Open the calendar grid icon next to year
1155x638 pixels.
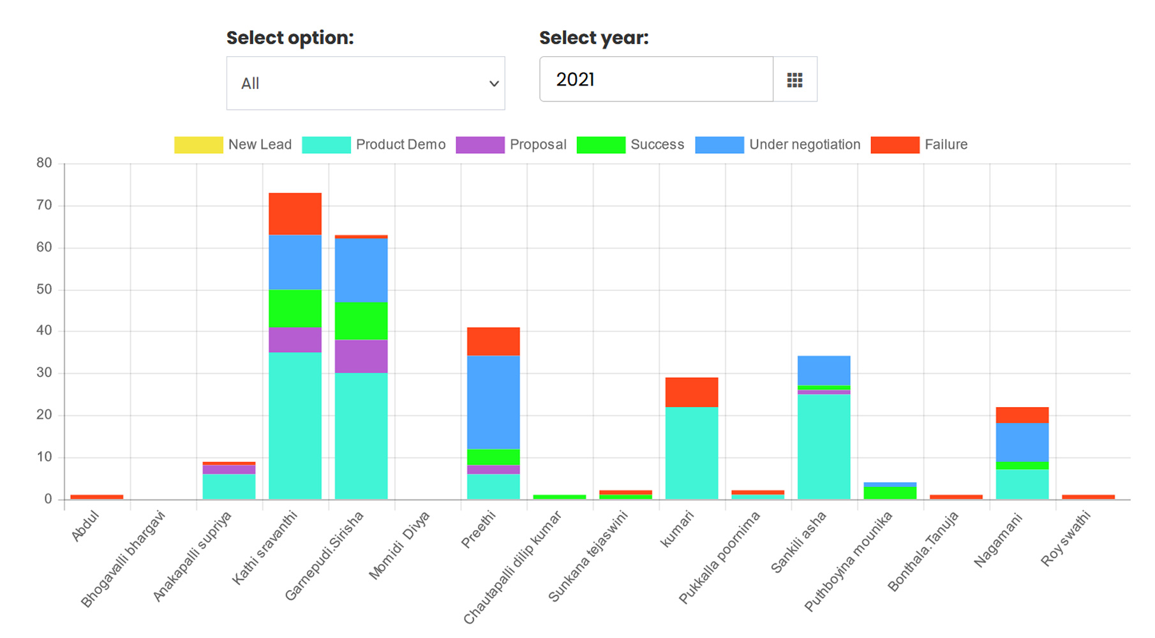[x=794, y=80]
